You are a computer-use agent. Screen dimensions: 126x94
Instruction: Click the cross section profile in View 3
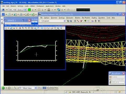[x=34, y=48]
